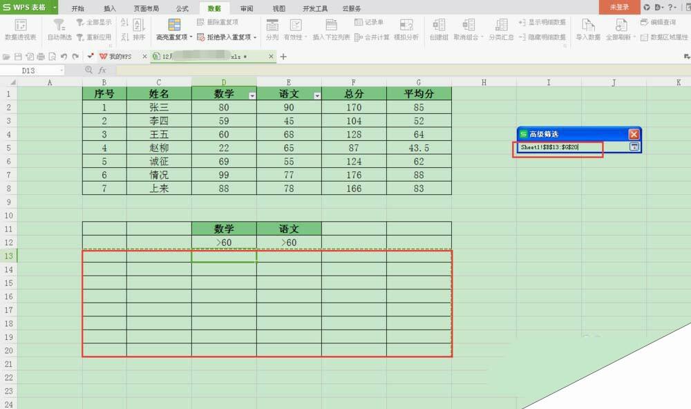Viewport: 691px width, 409px height.
Task: Open a new document tab with plus
Action: coord(283,56)
